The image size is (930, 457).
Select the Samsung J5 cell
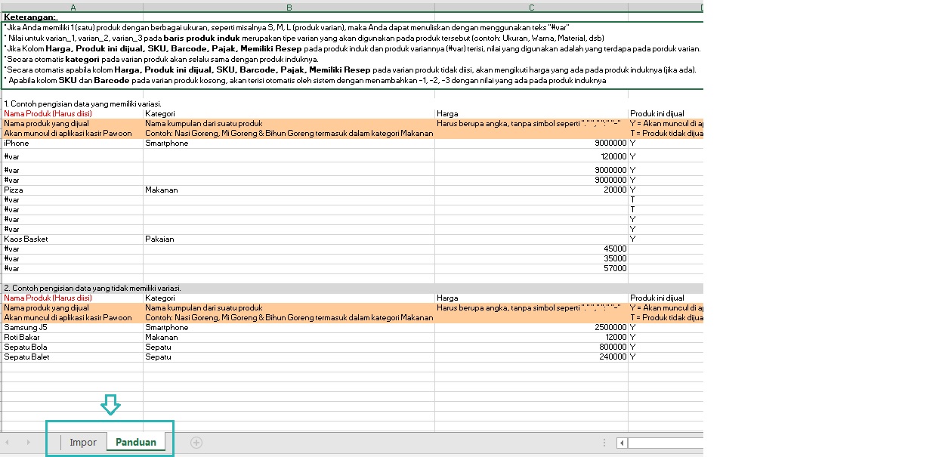pos(73,328)
